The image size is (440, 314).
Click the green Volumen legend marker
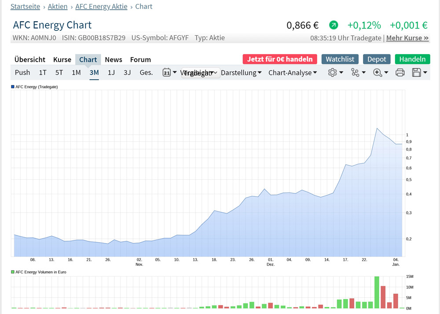point(13,272)
